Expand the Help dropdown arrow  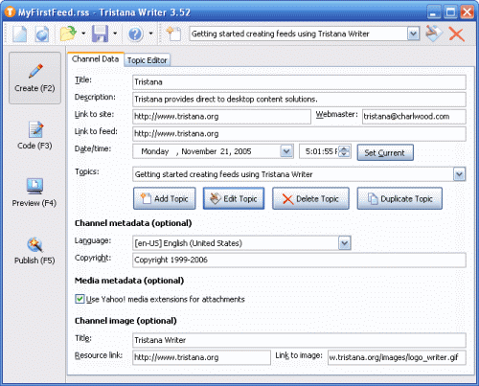[x=150, y=34]
